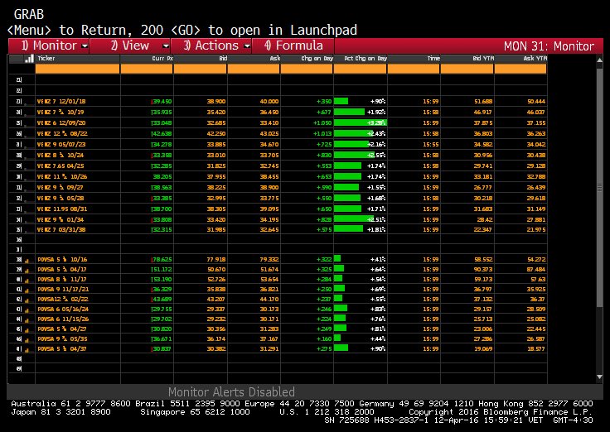Click the chart icon beside the PDVSA 11/17/21 bond
610x432 pixels.
tap(26, 290)
